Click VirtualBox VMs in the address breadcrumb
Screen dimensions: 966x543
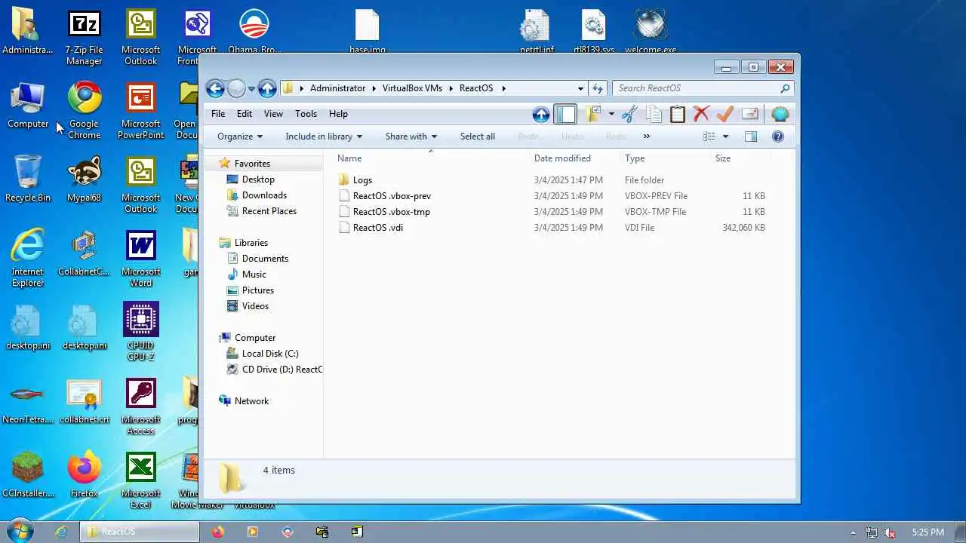point(412,88)
